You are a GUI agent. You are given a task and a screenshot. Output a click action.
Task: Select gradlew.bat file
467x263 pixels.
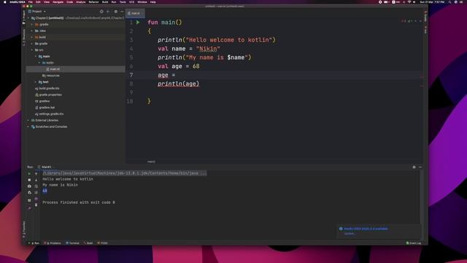(45, 107)
